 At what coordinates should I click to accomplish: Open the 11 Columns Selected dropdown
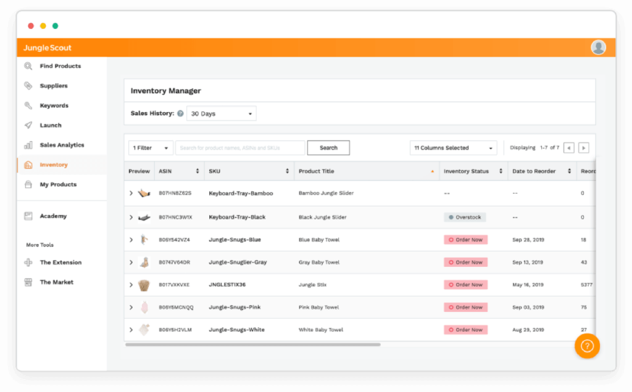tap(454, 148)
